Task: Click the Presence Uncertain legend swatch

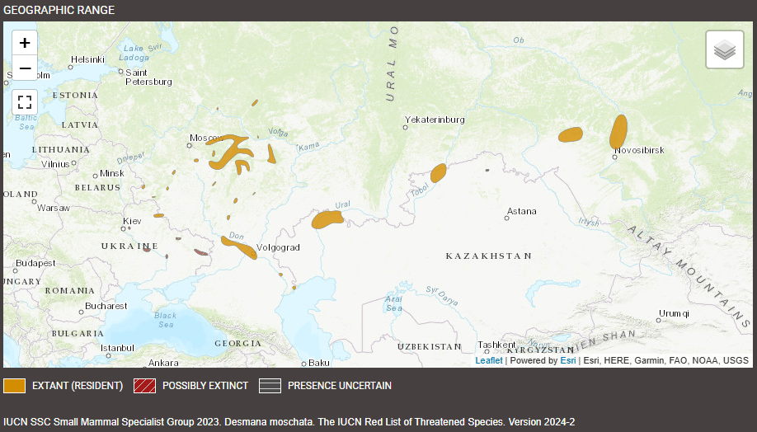Action: pos(270,386)
